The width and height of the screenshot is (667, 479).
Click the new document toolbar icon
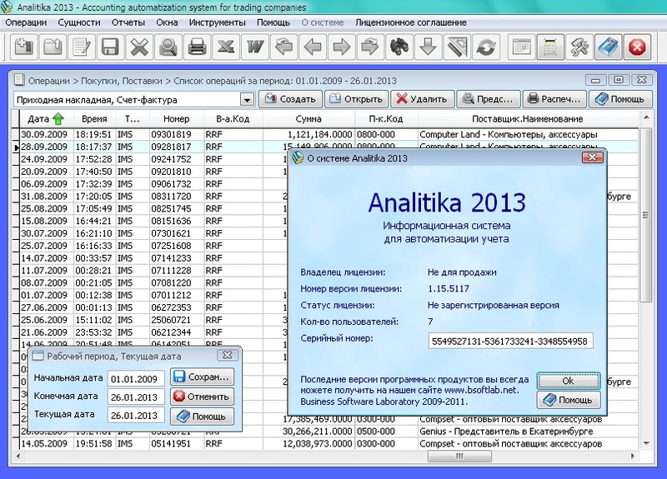[x=24, y=47]
